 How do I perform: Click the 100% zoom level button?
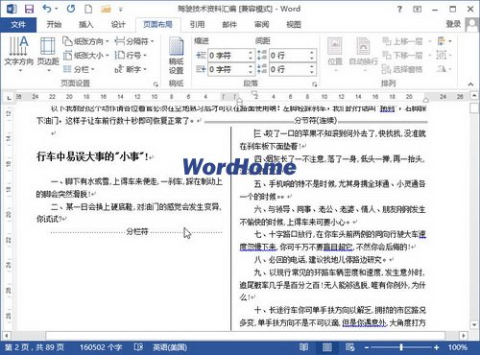[x=458, y=347]
